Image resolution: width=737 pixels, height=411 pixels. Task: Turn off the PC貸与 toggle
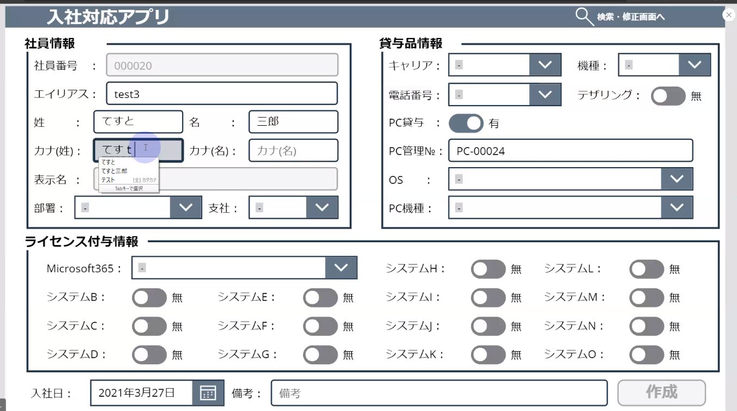(x=466, y=123)
